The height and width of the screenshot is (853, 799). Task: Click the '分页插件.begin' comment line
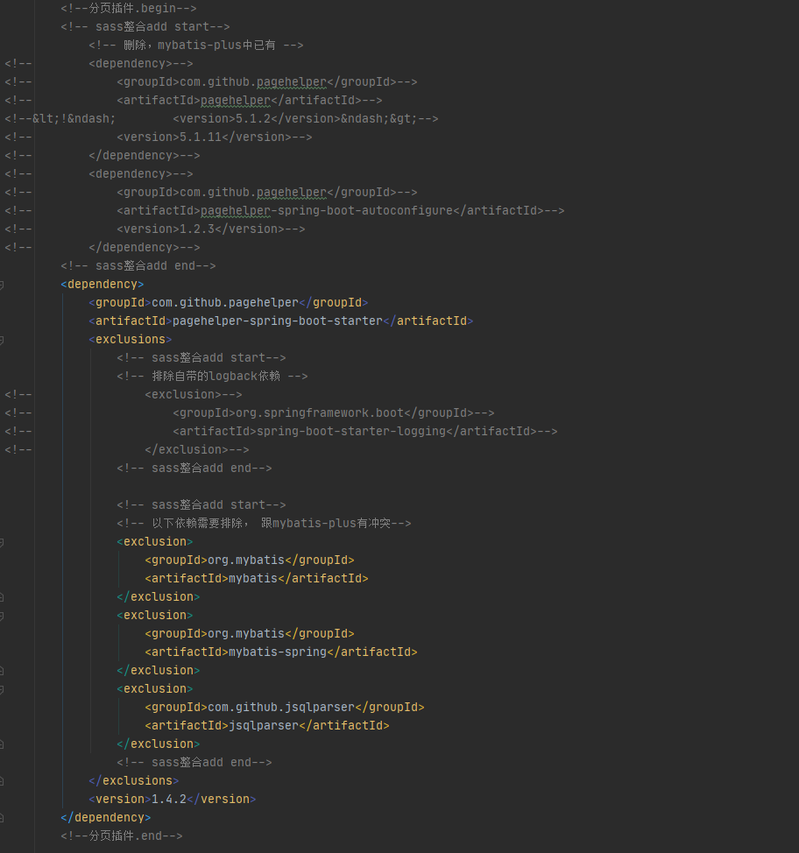(129, 8)
